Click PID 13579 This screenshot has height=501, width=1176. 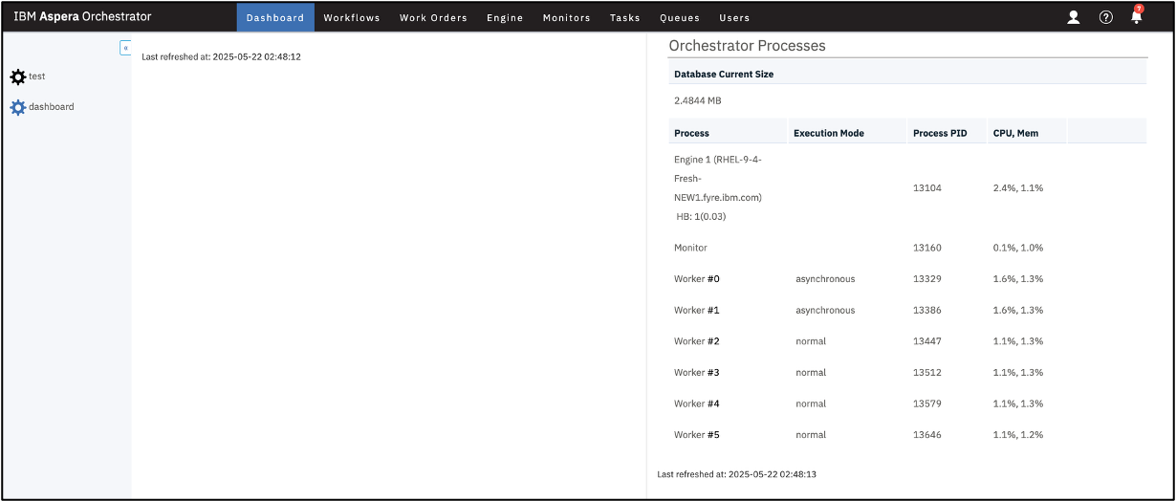[x=927, y=403]
